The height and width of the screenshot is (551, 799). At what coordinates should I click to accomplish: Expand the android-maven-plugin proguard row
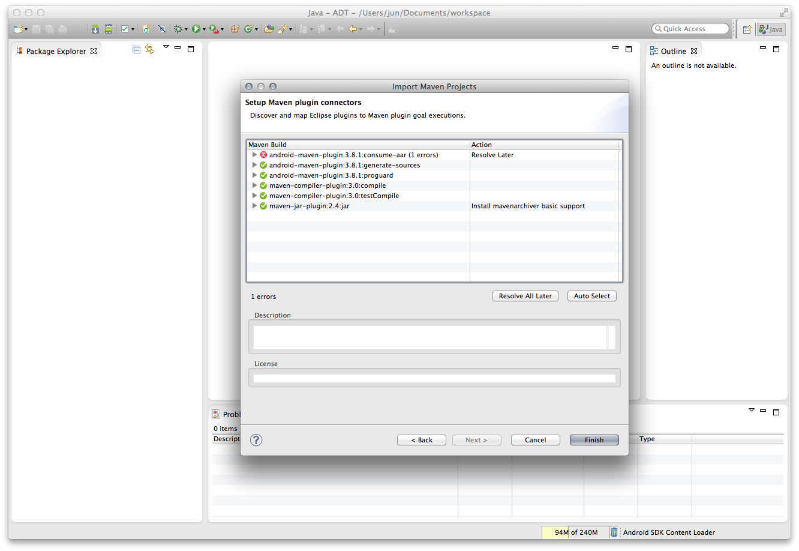point(254,175)
